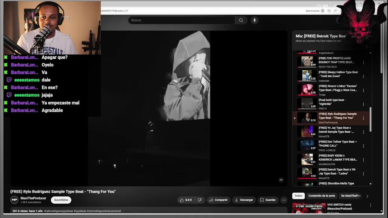Click the read aloud A icon

tap(335, 11)
